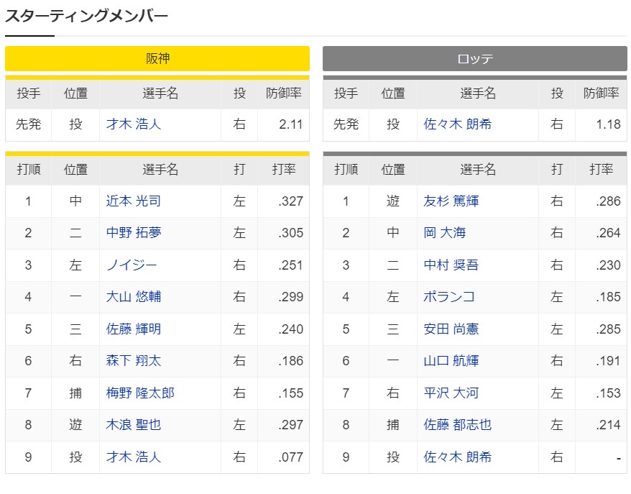
Task: Click 打率 header in 阪神 batting table
Action: (284, 170)
